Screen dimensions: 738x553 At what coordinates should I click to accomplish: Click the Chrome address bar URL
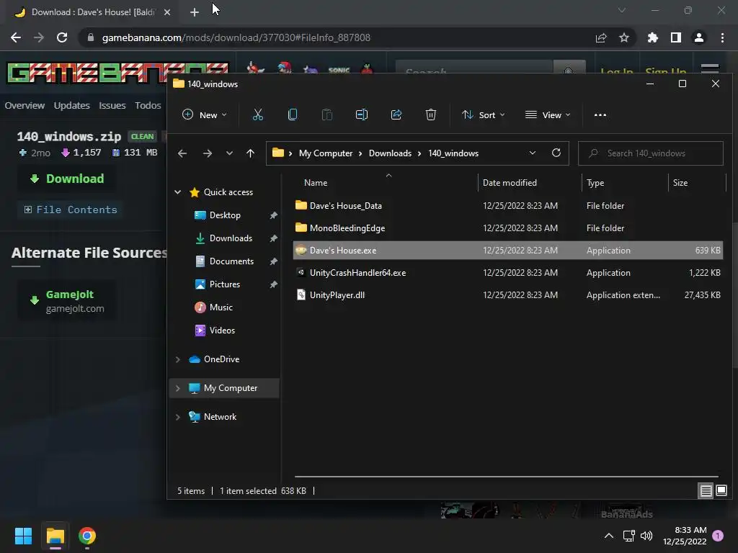(236, 37)
